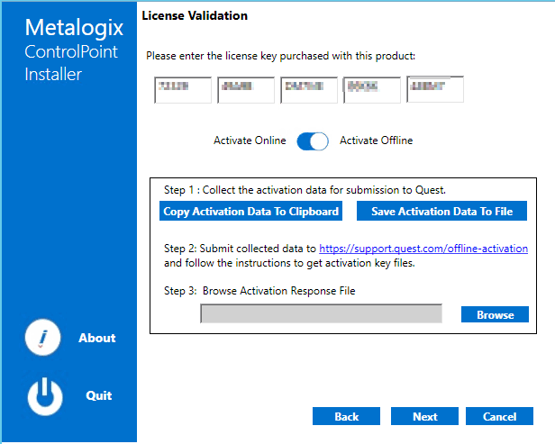Select the Activate Offline label
555x444 pixels.
tap(376, 140)
